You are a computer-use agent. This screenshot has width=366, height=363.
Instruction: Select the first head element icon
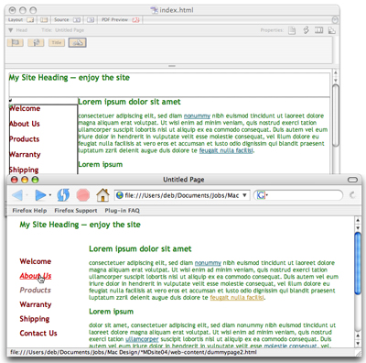pyautogui.click(x=16, y=42)
